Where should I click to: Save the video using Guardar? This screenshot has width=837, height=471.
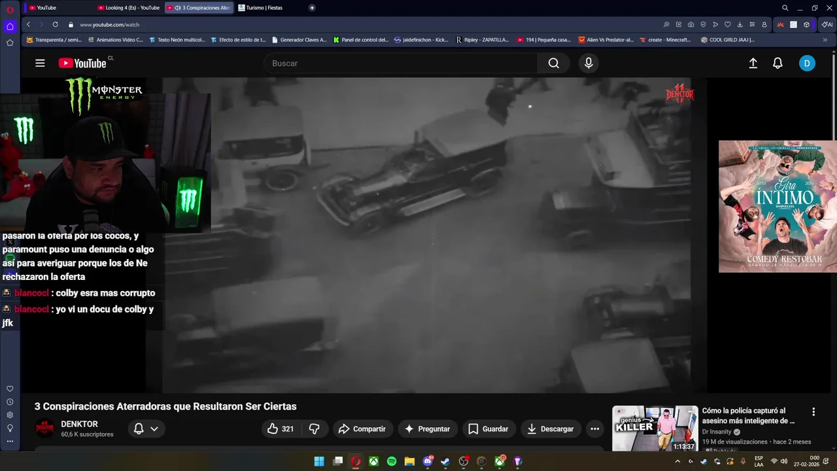489,428
